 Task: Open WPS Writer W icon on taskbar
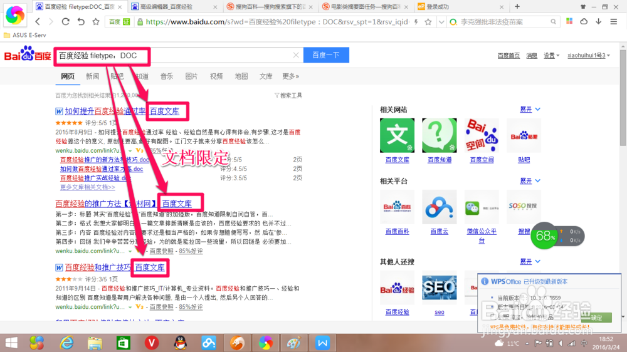(322, 343)
